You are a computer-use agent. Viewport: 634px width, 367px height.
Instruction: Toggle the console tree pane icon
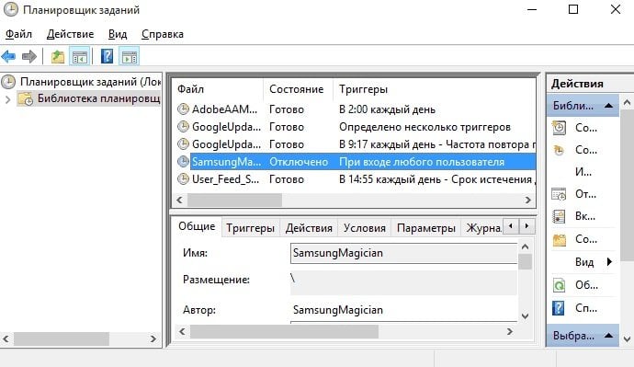pyautogui.click(x=80, y=57)
